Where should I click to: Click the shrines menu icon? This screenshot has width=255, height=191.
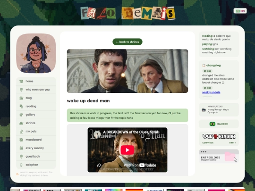click(21, 123)
